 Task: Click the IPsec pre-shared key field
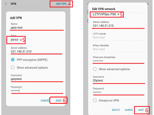coord(118,61)
